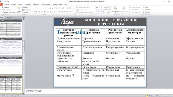
Task: Toggle text shadow
Action: (x=42, y=11)
